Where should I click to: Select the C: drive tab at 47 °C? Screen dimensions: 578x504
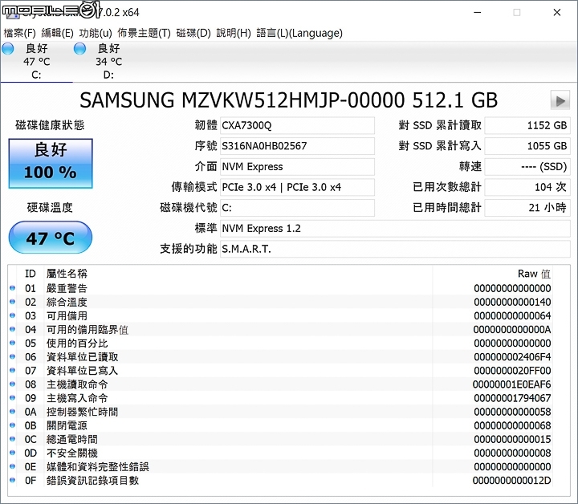[36, 62]
